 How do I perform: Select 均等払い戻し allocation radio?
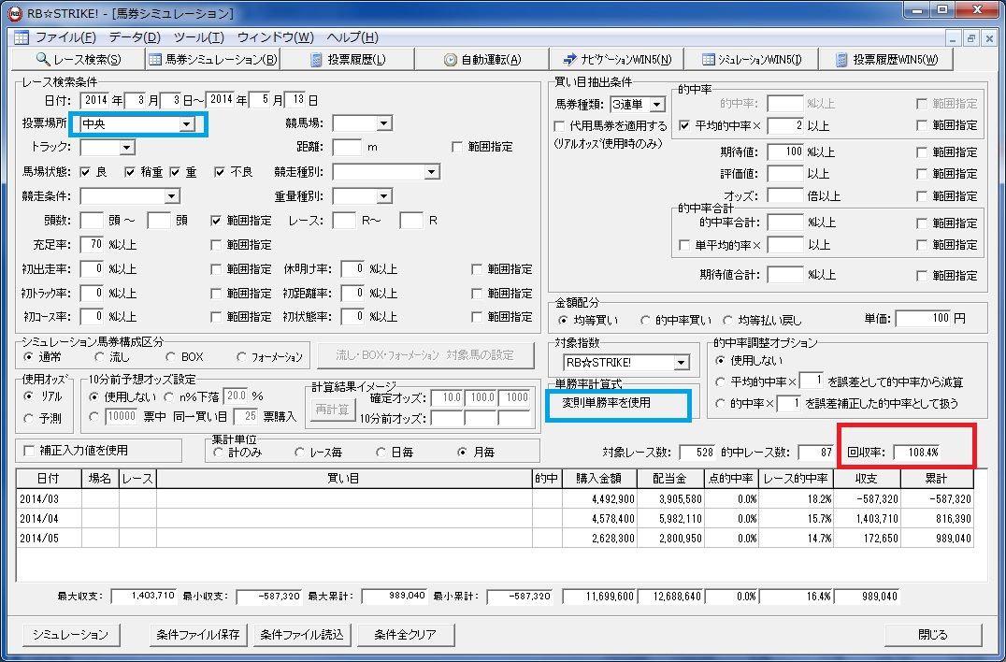click(727, 320)
